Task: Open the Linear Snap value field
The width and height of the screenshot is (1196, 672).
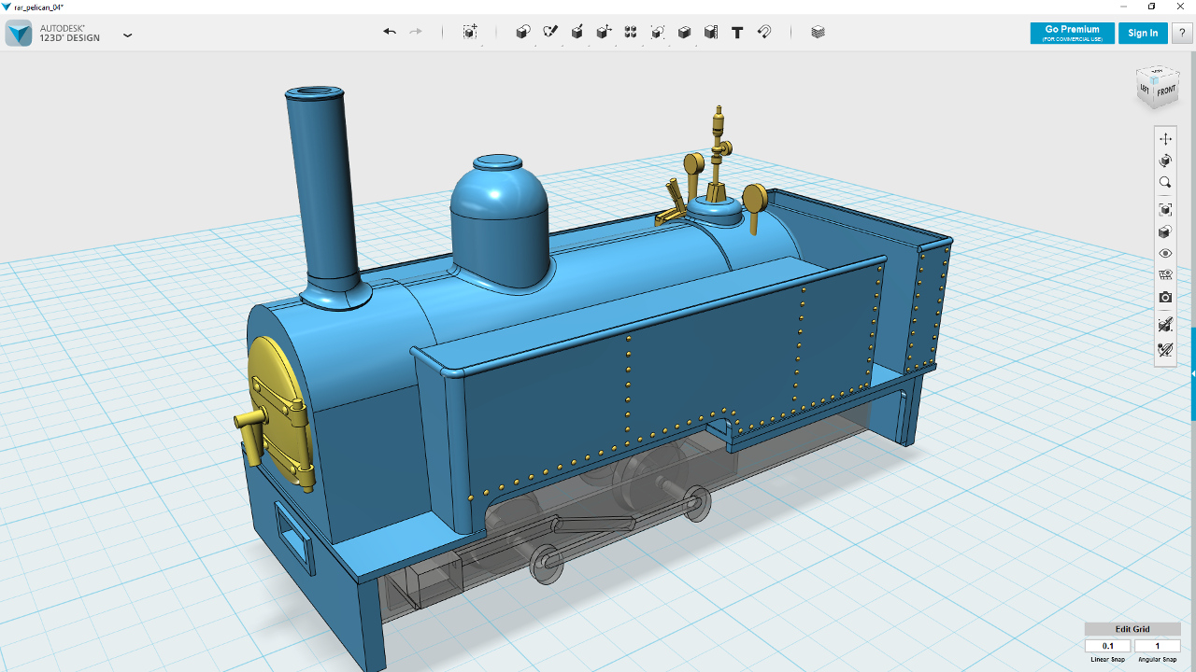Action: [1108, 646]
